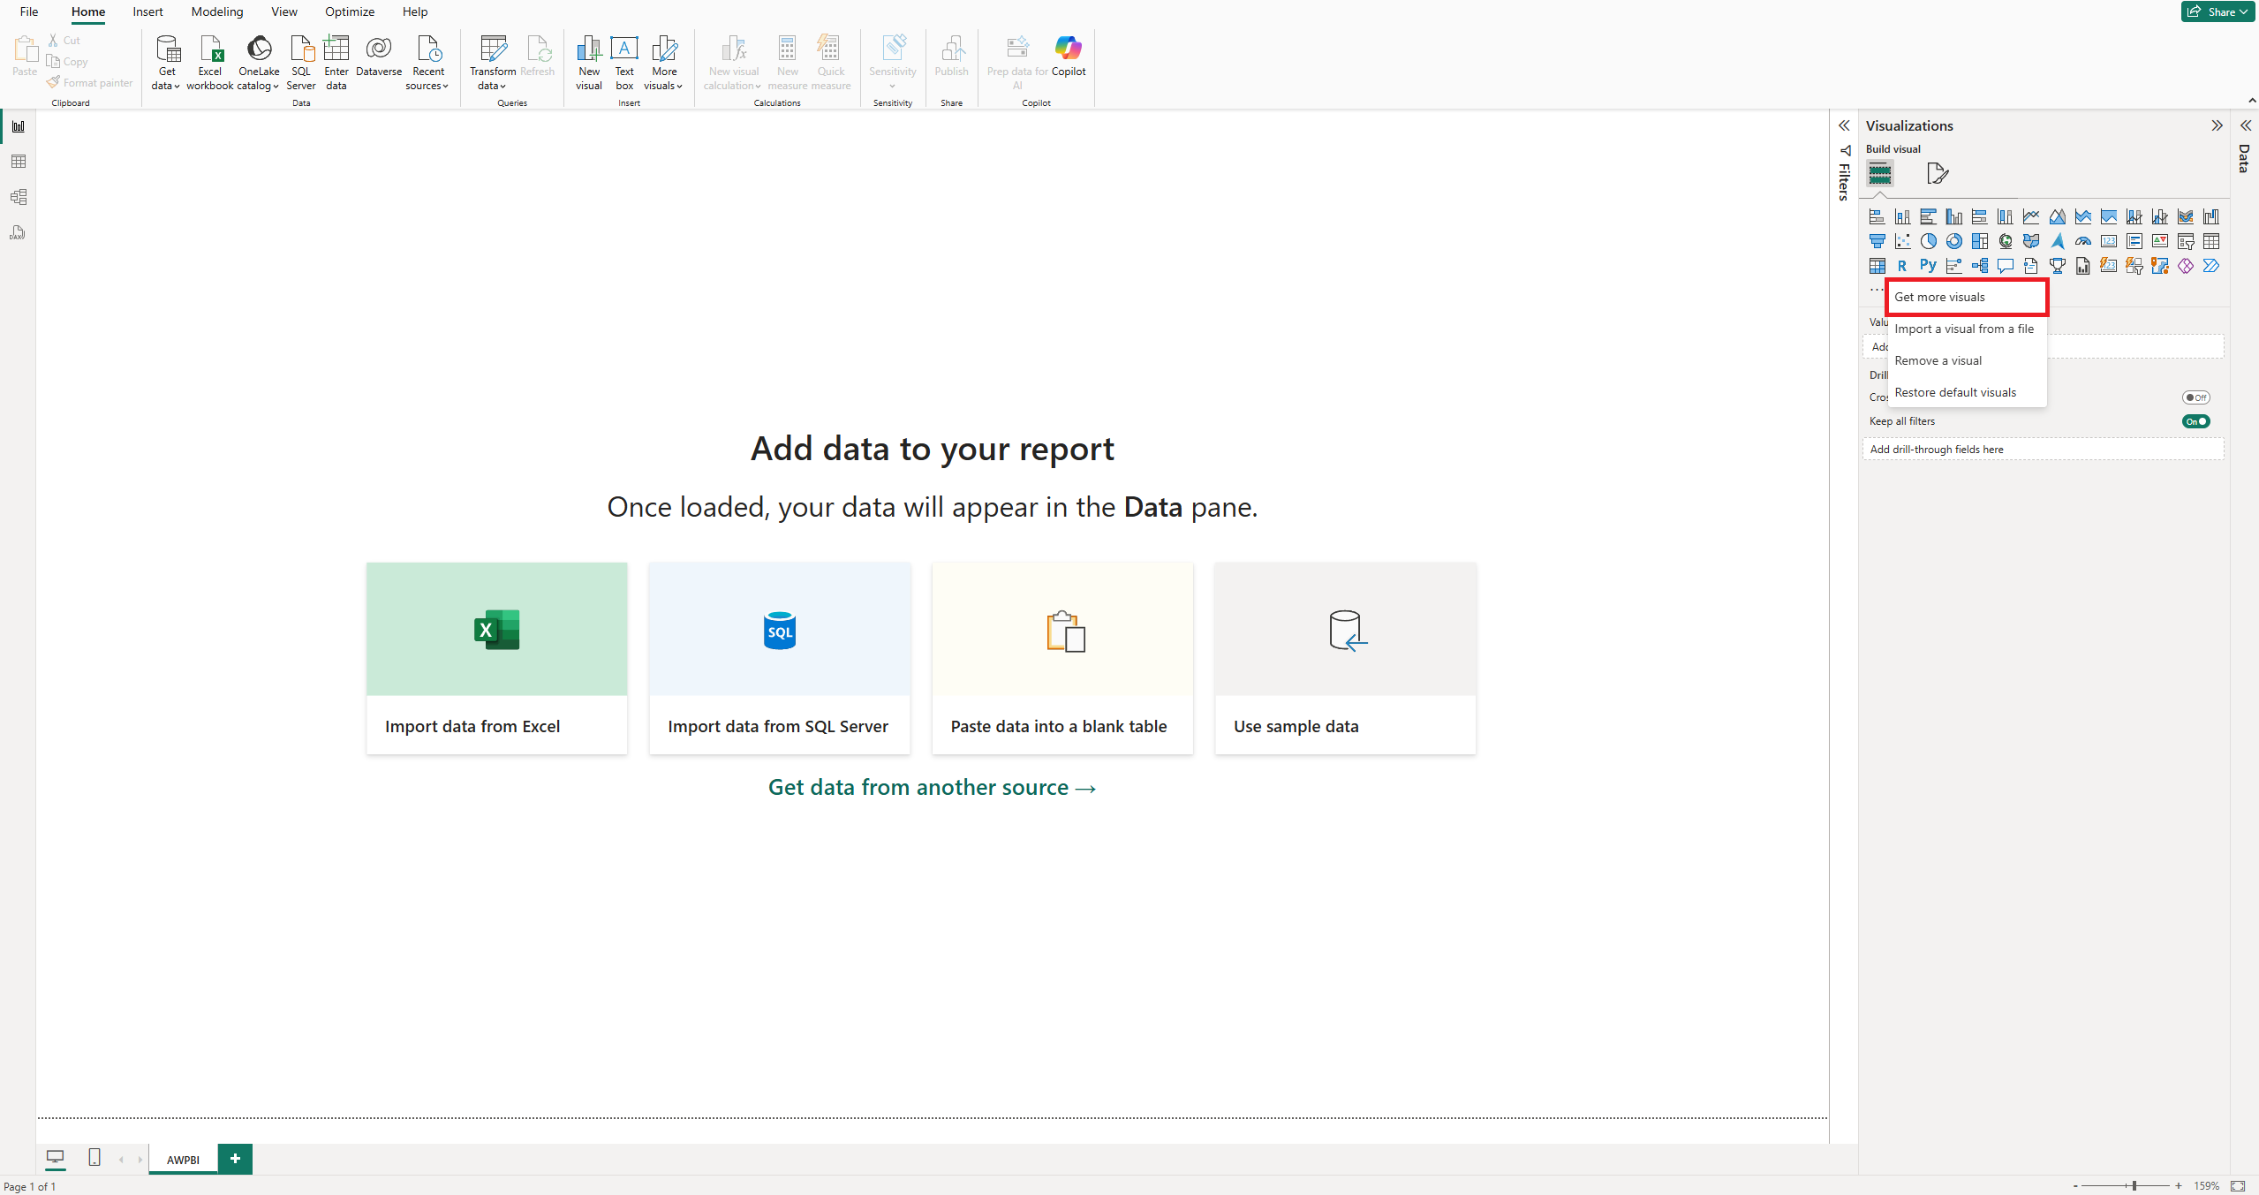The height and width of the screenshot is (1195, 2259).
Task: Pick the Gauge visual
Action: tap(2082, 241)
